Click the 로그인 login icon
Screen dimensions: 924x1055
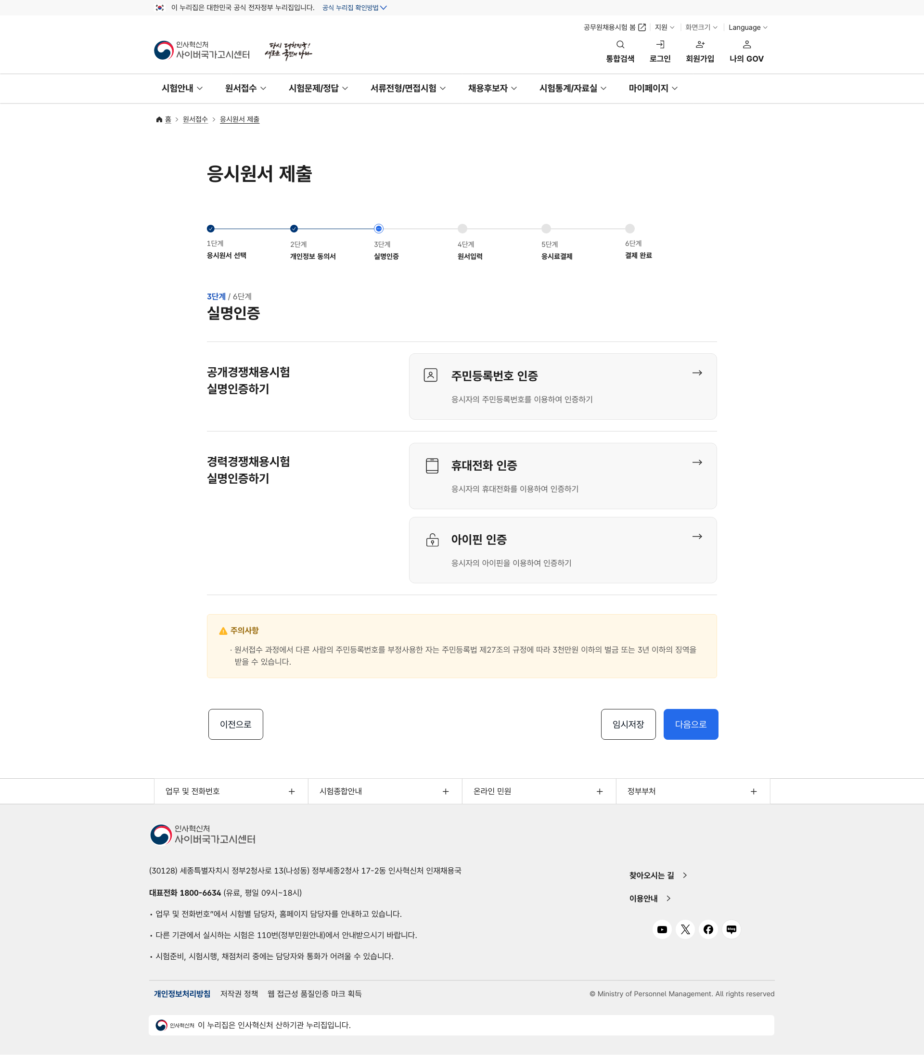coord(659,45)
